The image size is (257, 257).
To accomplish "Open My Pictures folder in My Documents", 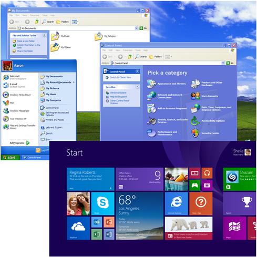I will click(x=105, y=36).
